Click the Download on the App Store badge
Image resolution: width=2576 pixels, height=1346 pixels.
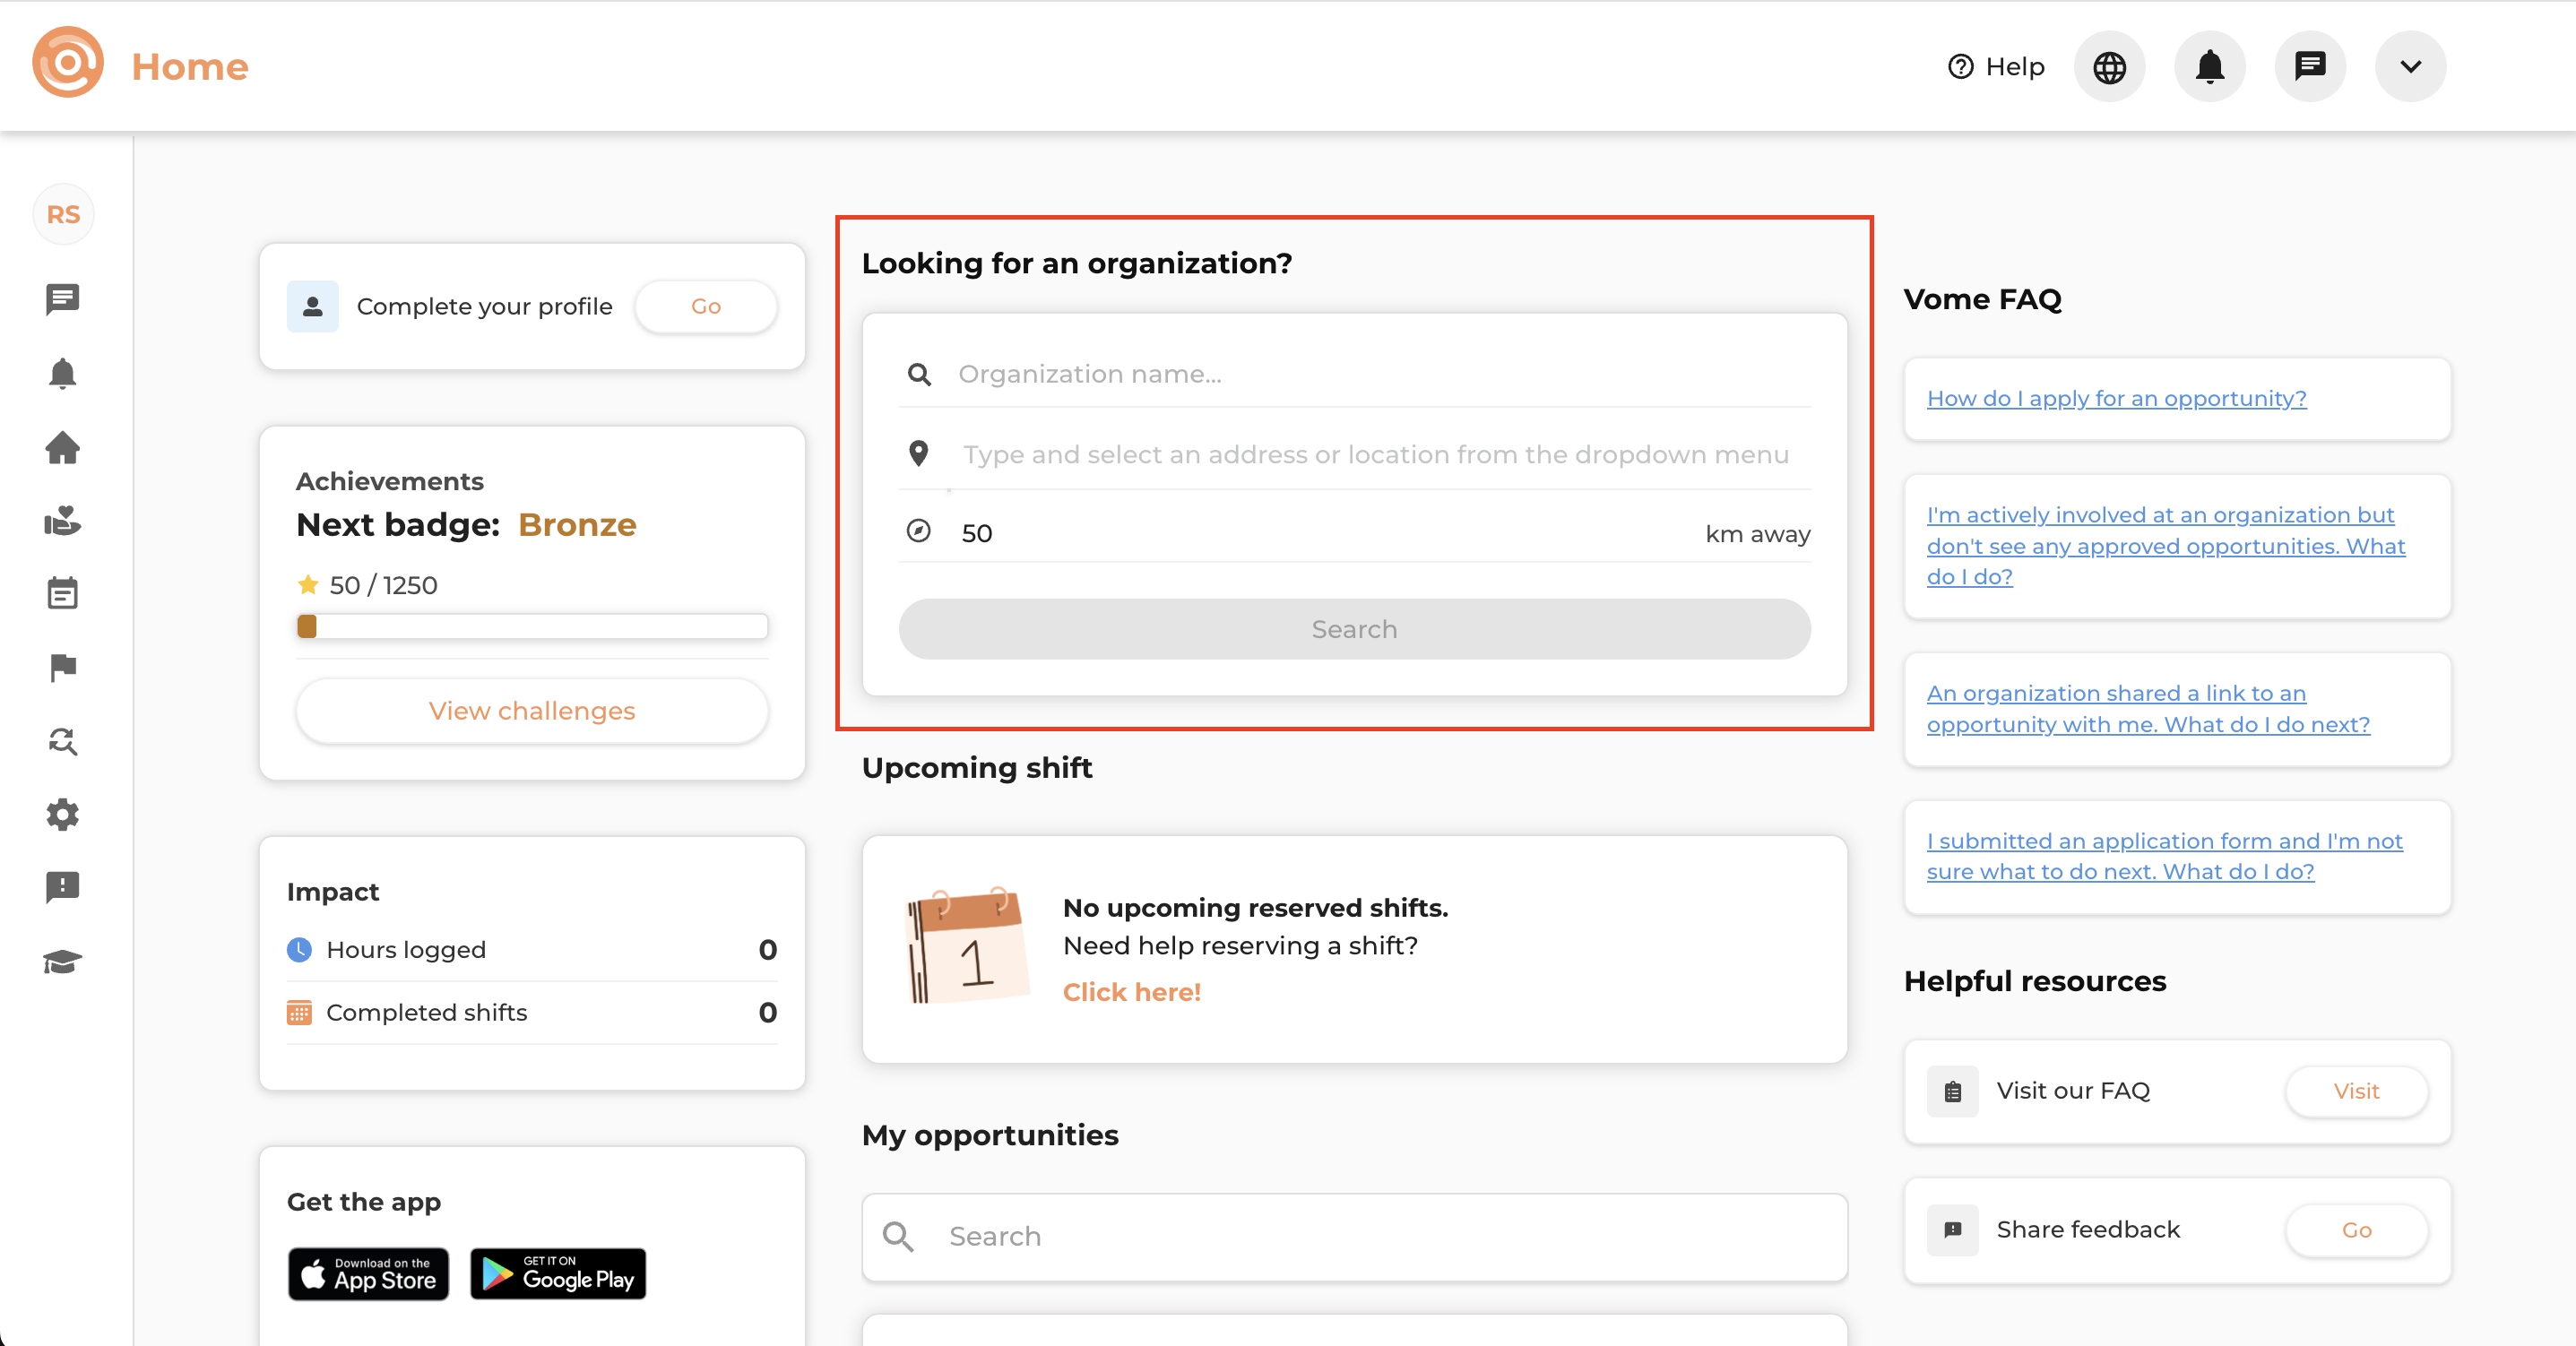[368, 1273]
